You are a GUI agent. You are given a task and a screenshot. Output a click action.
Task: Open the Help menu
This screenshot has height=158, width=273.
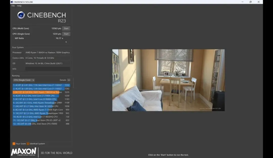pyautogui.click(x=19, y=6)
